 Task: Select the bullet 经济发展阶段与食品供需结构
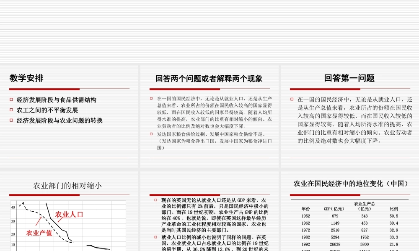(57, 100)
